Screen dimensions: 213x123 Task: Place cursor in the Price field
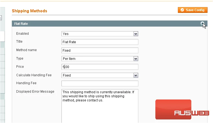[100, 67]
